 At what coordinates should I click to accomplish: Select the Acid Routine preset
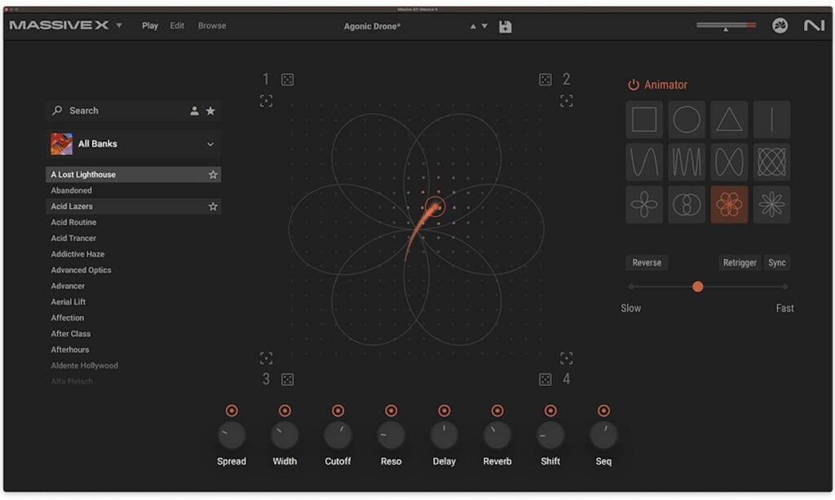coord(133,222)
